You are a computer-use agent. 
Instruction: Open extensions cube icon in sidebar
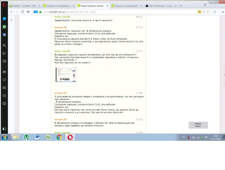[4, 103]
